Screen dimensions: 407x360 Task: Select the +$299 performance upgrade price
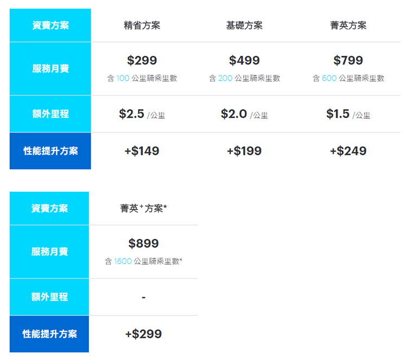[143, 334]
